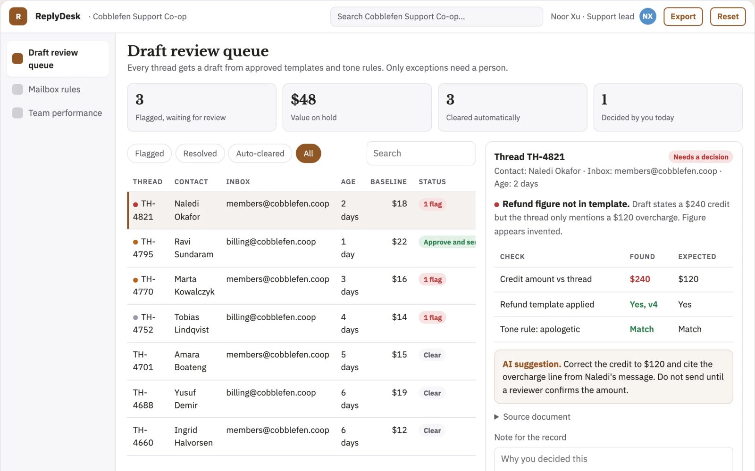Click the BASELINE column header
The image size is (755, 471).
coord(388,182)
